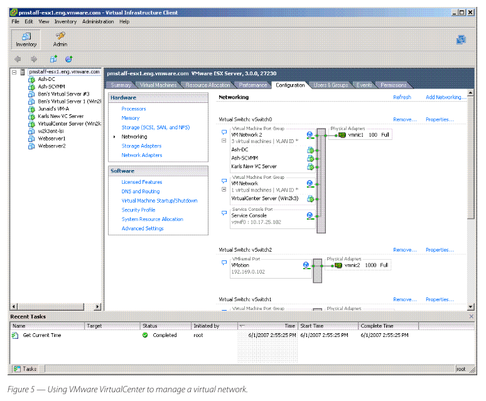Viewport: 486px width, 401px height.
Task: Open Properties for vSwitch0
Action: click(x=440, y=119)
